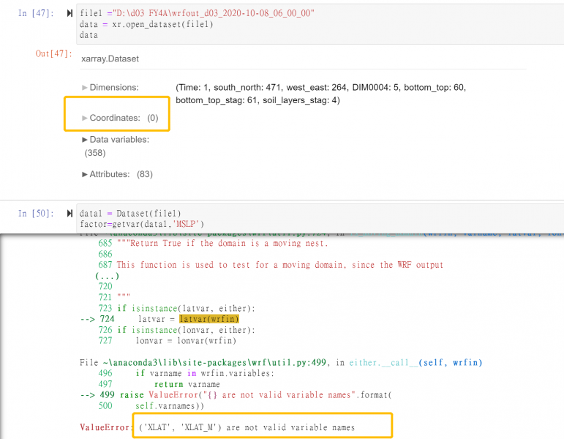Run cell In [47] with its run icon
The width and height of the screenshot is (564, 439).
coord(69,13)
